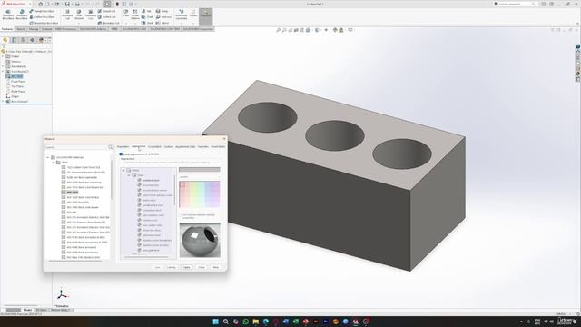Viewport: 581px width, 327px height.
Task: Expand the Annotations folder in feature tree
Action: pyautogui.click(x=3, y=66)
